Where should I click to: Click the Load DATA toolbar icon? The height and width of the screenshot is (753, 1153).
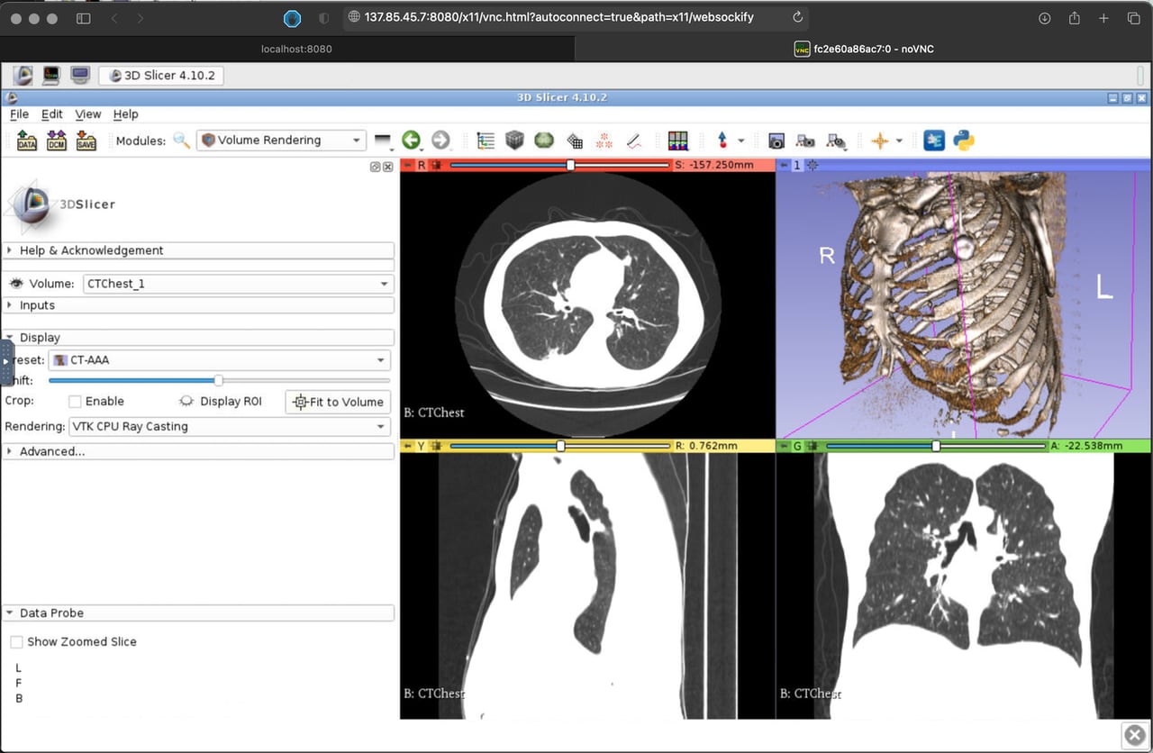27,141
